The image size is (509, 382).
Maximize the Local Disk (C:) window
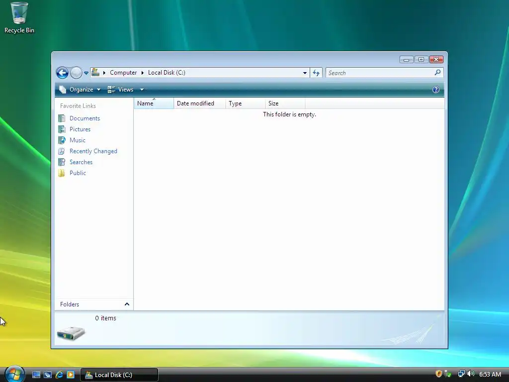click(x=421, y=60)
